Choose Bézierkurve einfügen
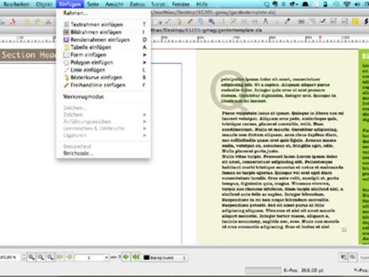This screenshot has width=369, height=277. point(104,78)
